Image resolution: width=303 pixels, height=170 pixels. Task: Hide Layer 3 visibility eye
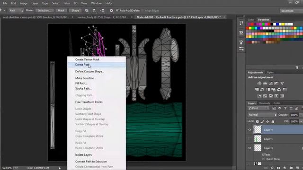250,148
